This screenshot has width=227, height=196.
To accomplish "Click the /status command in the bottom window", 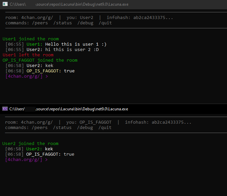I will coord(62,128).
